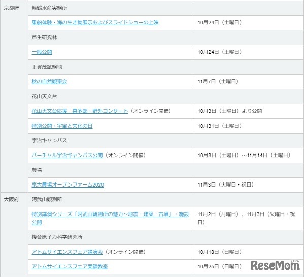The width and height of the screenshot is (307, 277).
Task: Select the 大阪府 region cell
Action: coord(14,233)
